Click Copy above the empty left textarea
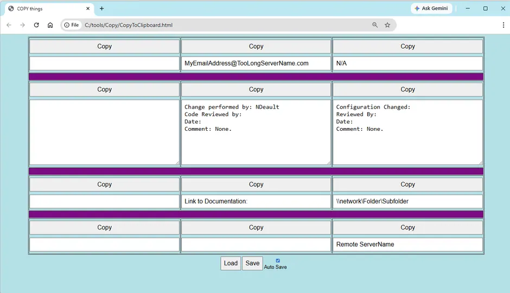This screenshot has height=293, width=510. click(x=104, y=90)
